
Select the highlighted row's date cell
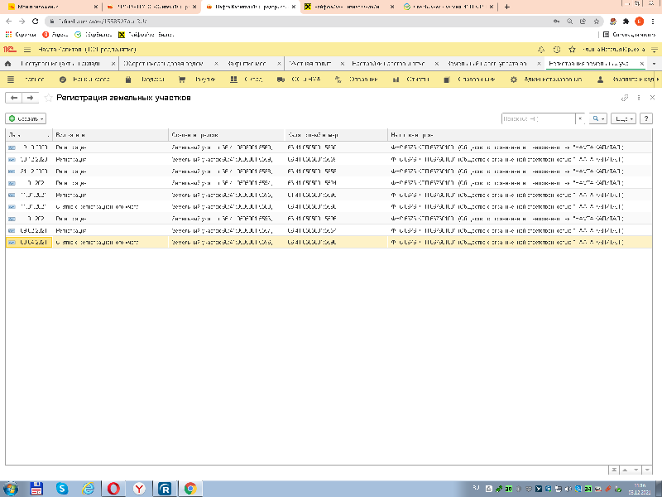click(29, 242)
